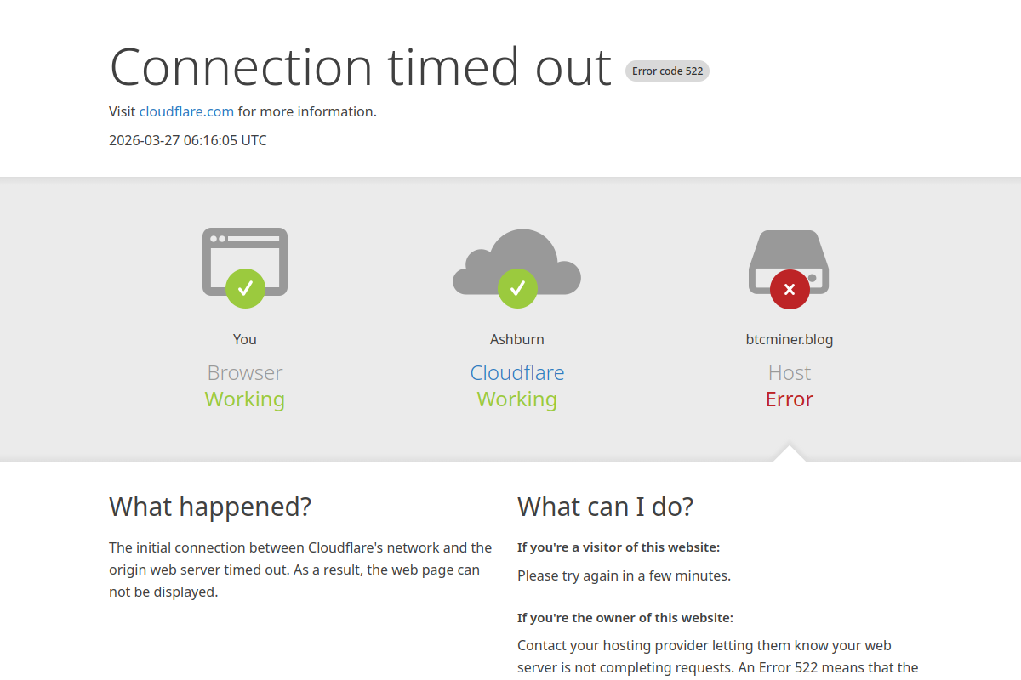
Task: Click the green Working text under Browser
Action: (245, 399)
